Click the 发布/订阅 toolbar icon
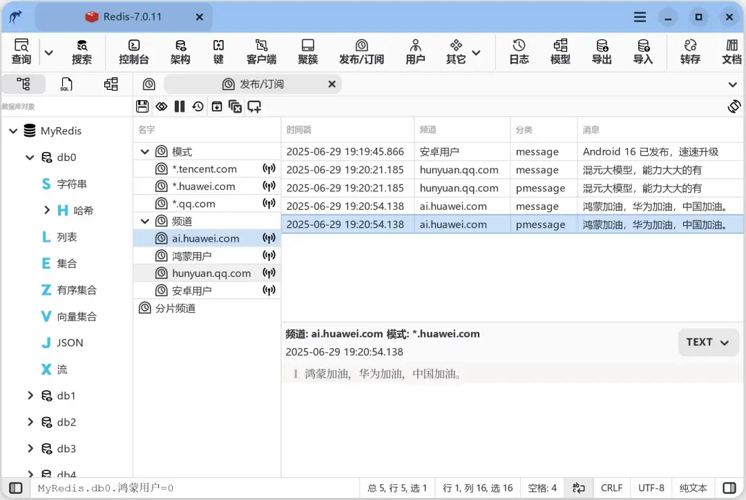 point(361,51)
